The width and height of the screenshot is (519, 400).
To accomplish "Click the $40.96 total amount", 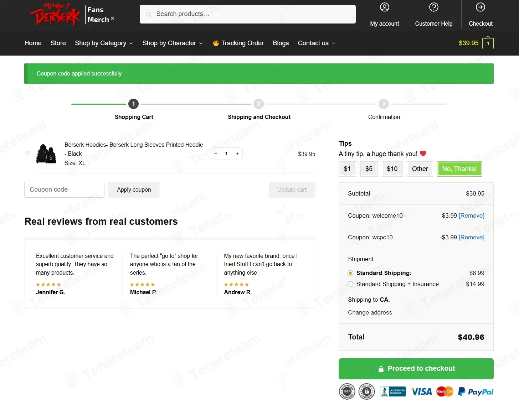I will coord(471,337).
